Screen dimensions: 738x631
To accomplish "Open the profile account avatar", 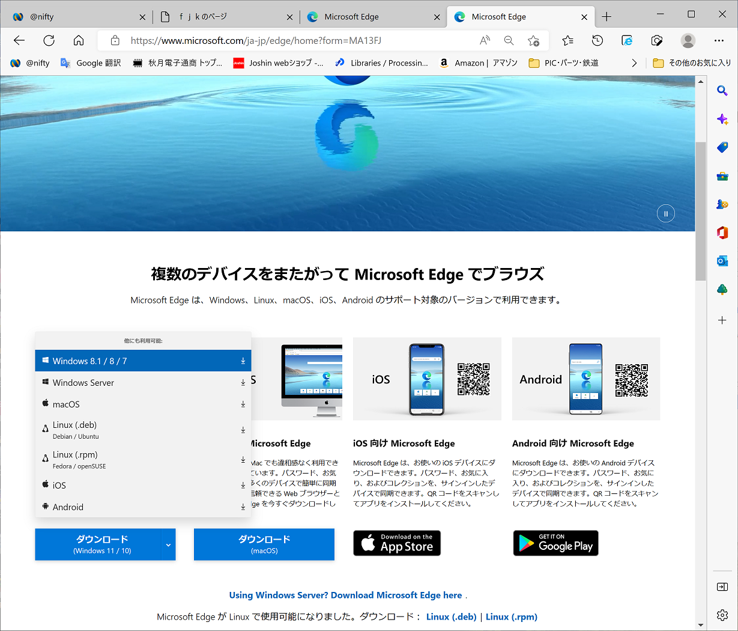I will (688, 40).
